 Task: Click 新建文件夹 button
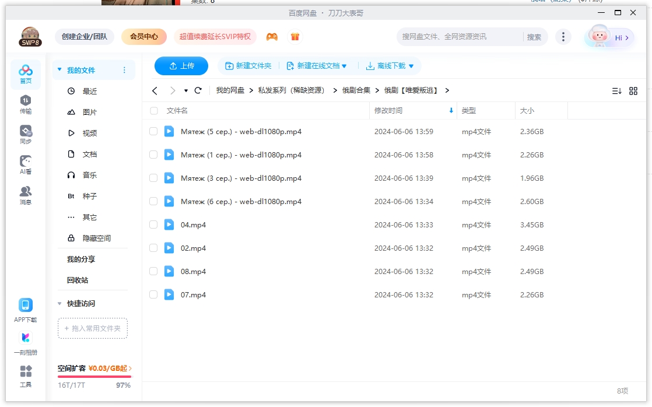point(248,66)
